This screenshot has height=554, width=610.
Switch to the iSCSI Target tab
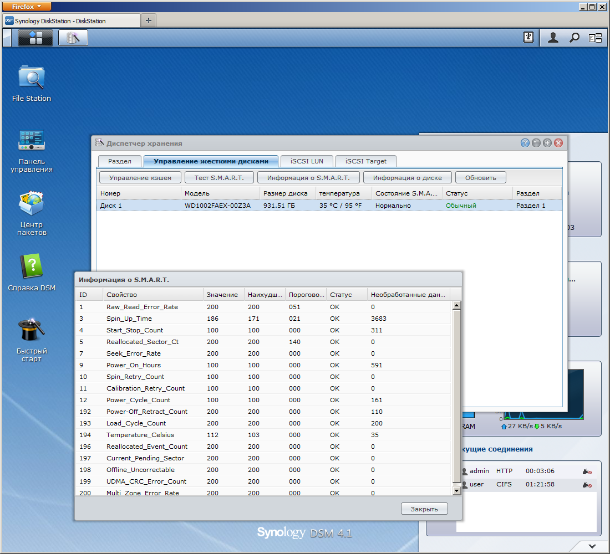click(x=365, y=161)
